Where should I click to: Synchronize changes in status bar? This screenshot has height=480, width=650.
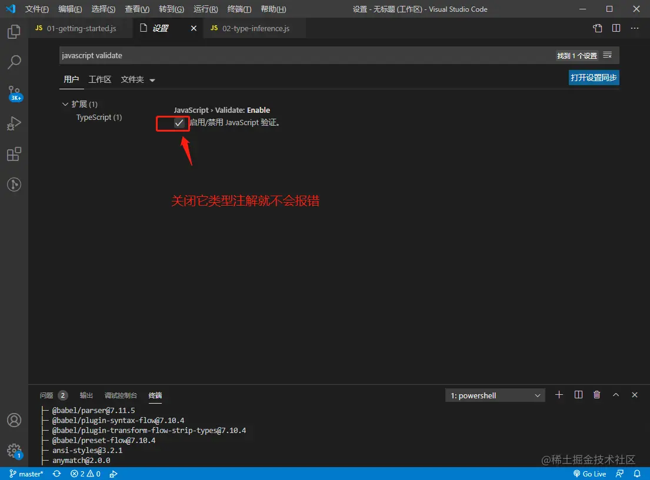pos(57,474)
